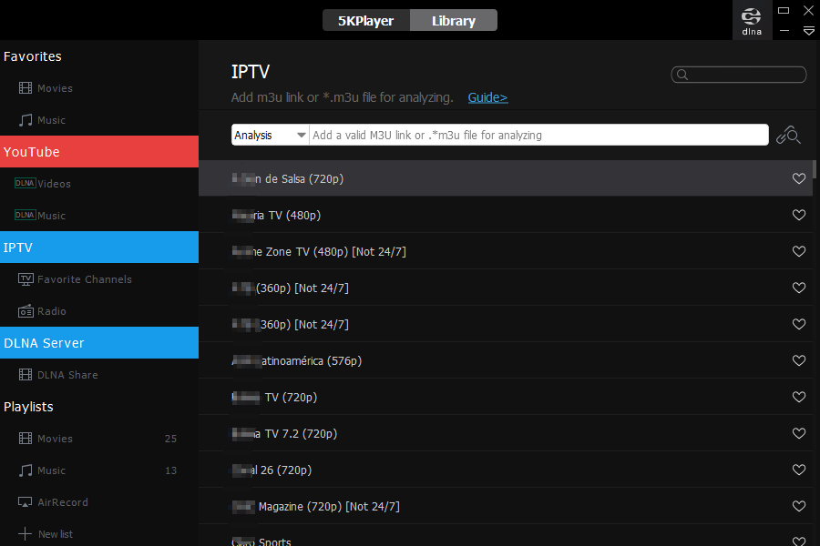The height and width of the screenshot is (546, 820).
Task: Open Playlists Music with 13 items
Action: [x=99, y=470]
